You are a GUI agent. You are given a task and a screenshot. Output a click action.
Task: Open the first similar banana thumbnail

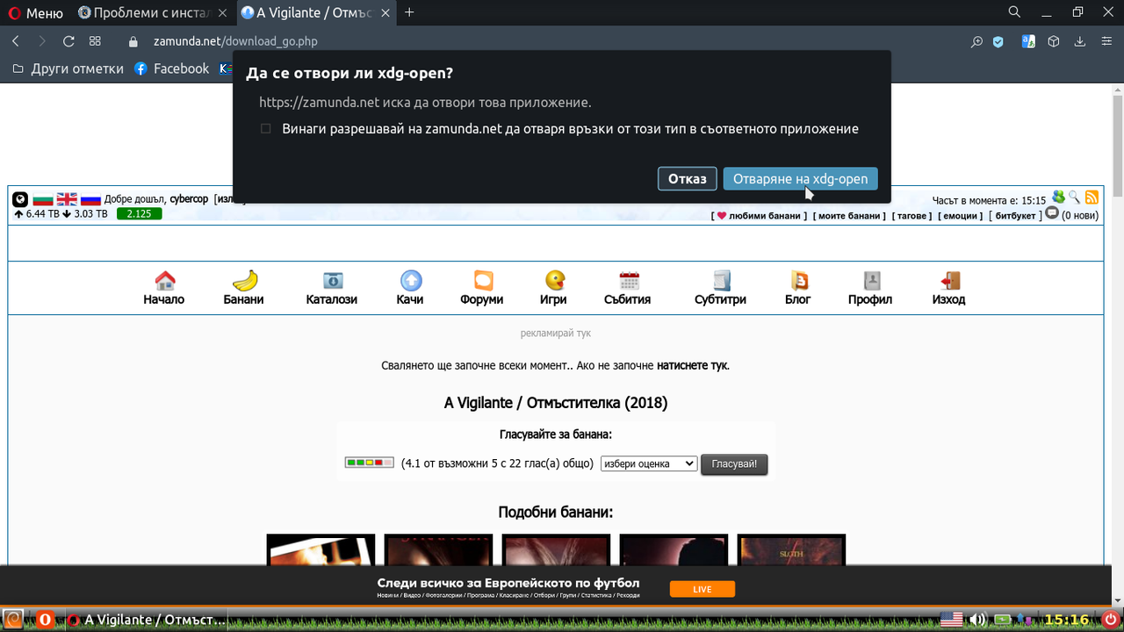pos(321,549)
